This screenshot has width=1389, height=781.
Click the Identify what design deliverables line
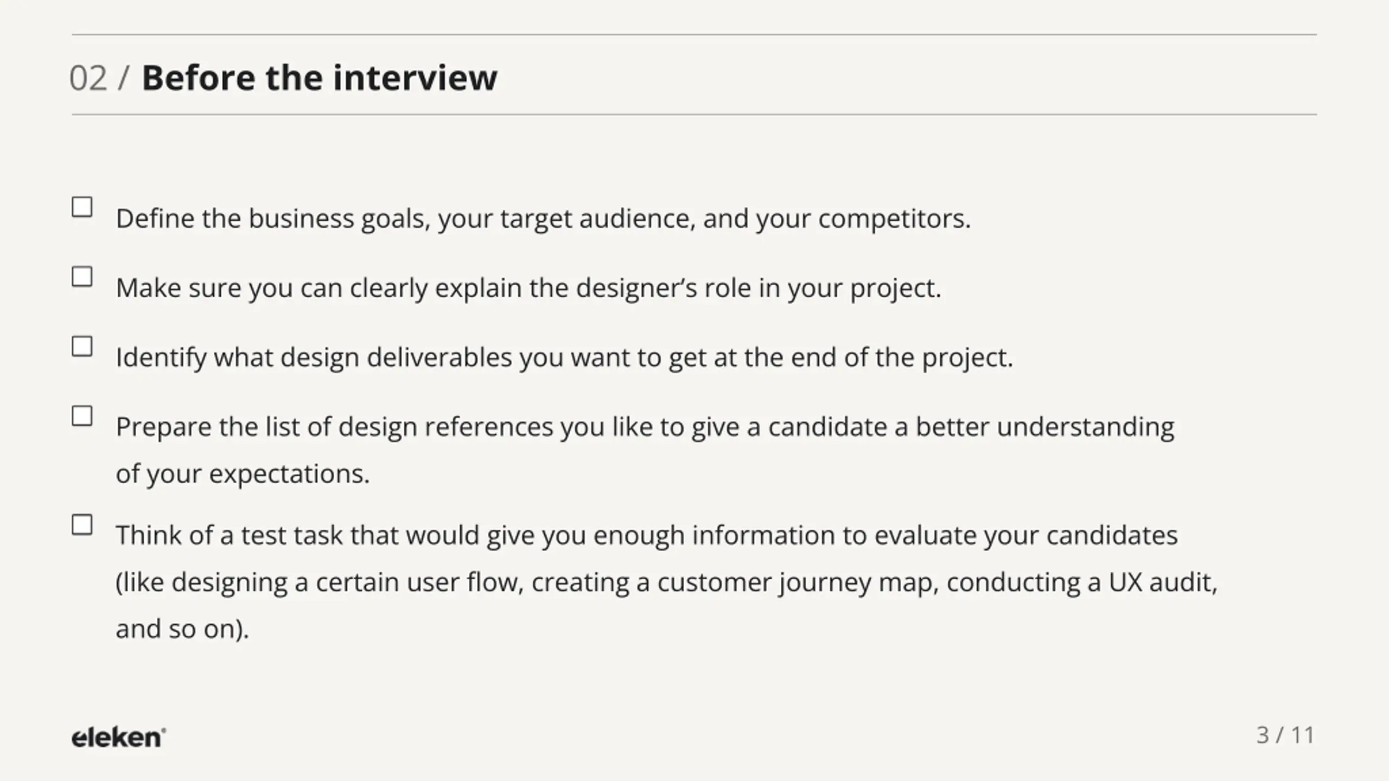(x=564, y=358)
